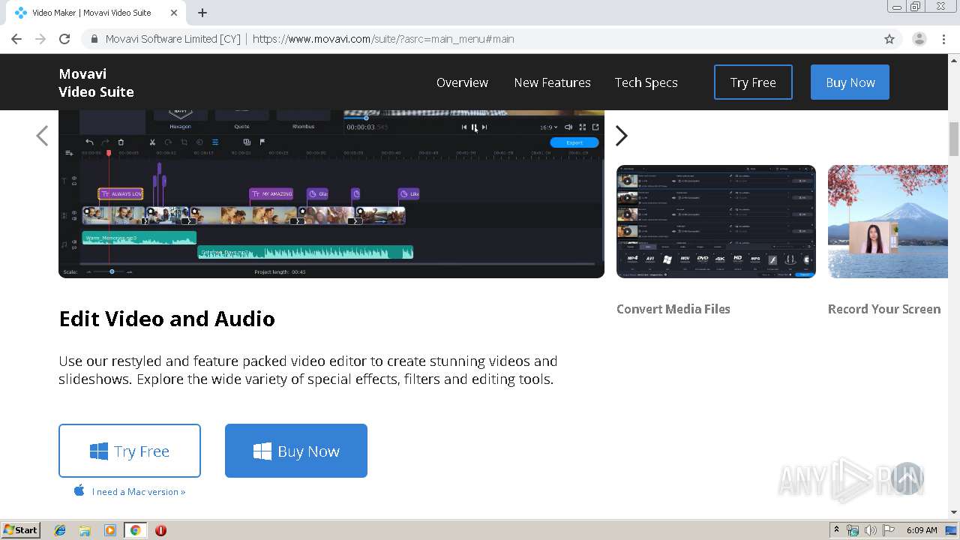Viewport: 960px width, 540px height.
Task: View site security lock information
Action: pyautogui.click(x=94, y=39)
